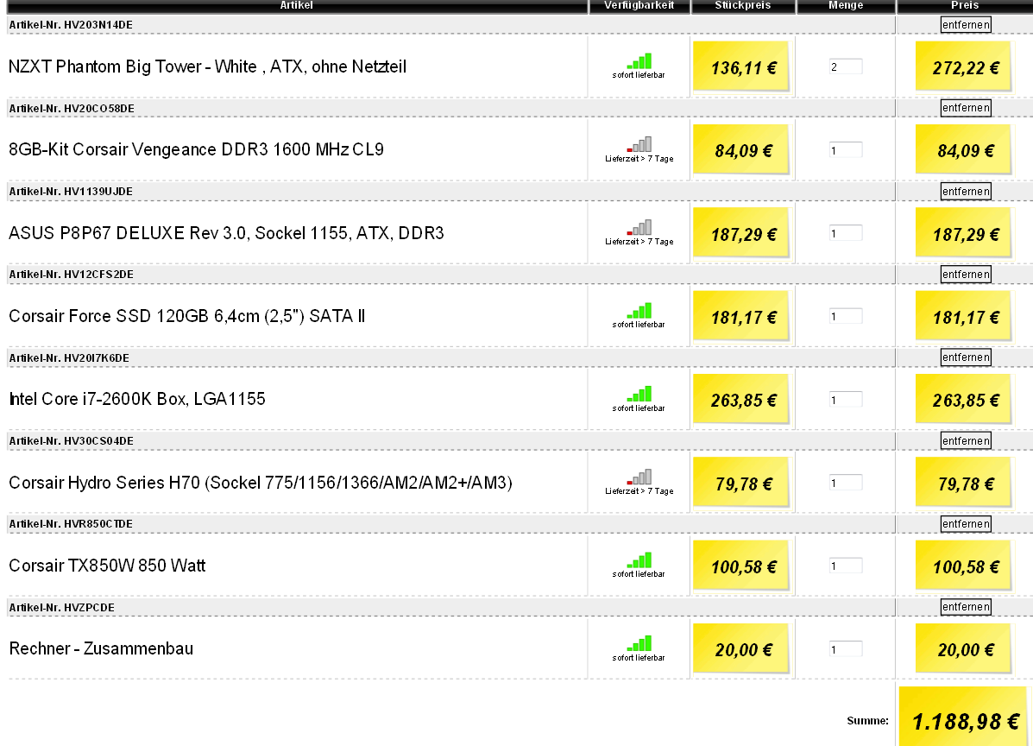Remove NZXT Phantom with its entfernen button
The width and height of the screenshot is (1033, 746).
(966, 25)
